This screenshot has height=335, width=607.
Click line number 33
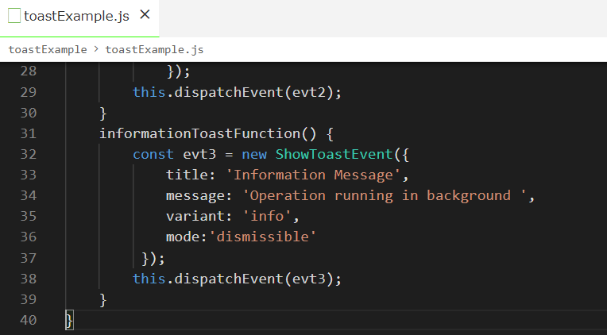tap(29, 175)
